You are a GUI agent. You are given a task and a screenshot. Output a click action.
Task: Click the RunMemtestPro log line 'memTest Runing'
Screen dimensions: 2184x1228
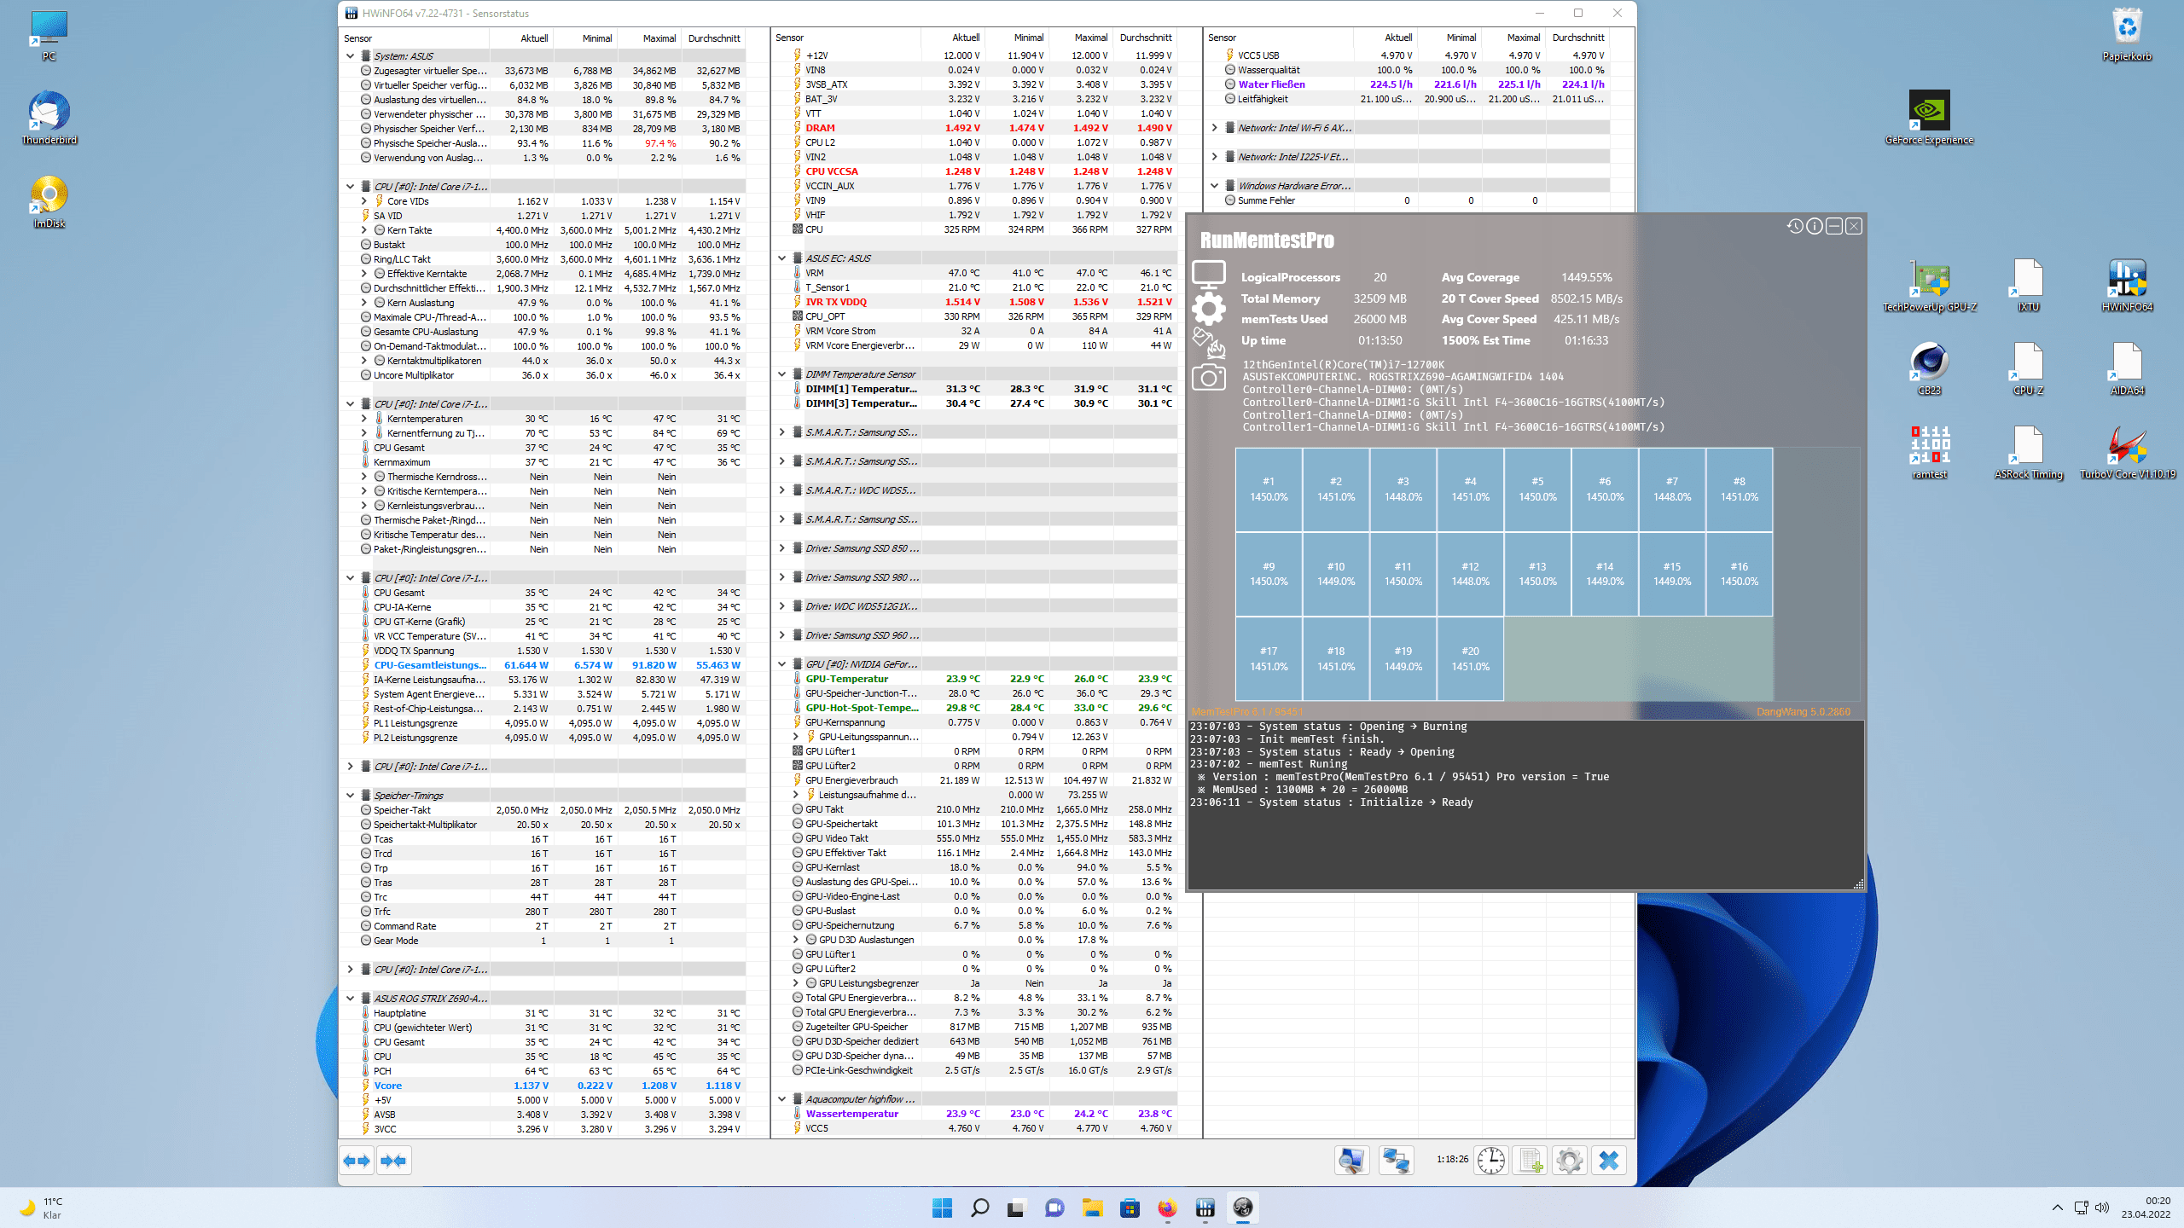pyautogui.click(x=1269, y=764)
